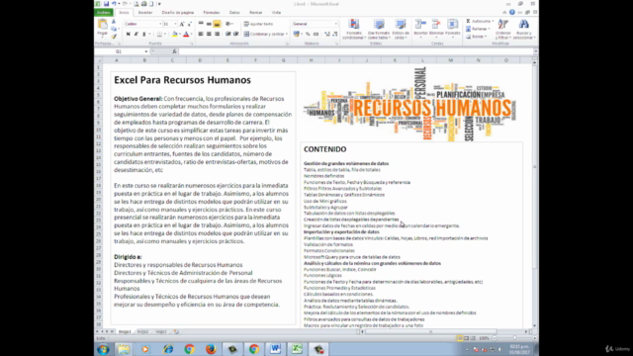Open Internet Explorer from the taskbar

pos(167,349)
